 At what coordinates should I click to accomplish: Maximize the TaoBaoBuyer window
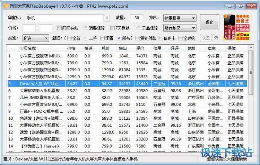[x=239, y=6]
